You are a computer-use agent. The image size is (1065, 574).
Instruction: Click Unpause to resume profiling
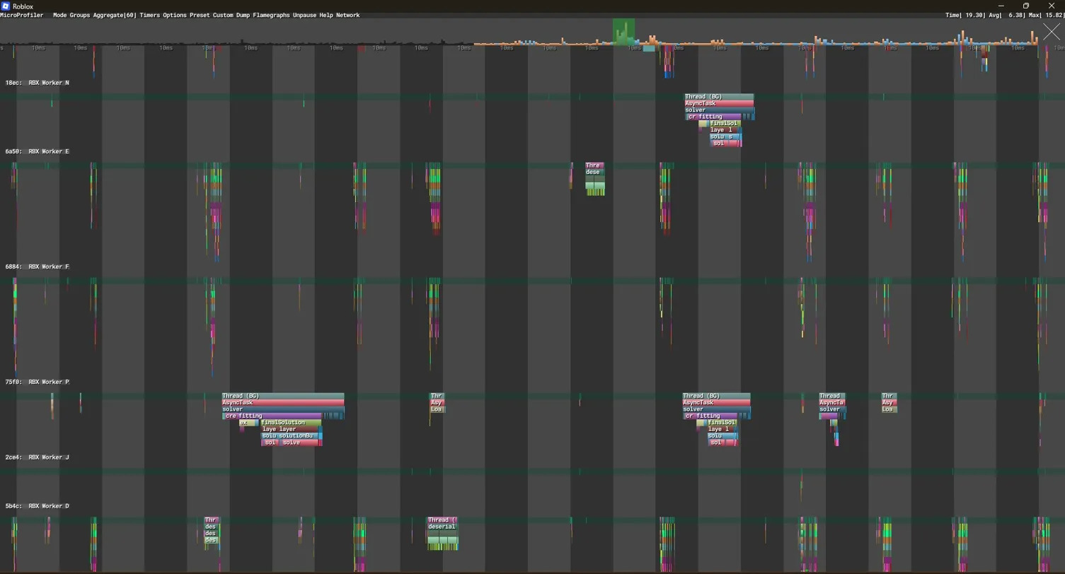click(305, 15)
